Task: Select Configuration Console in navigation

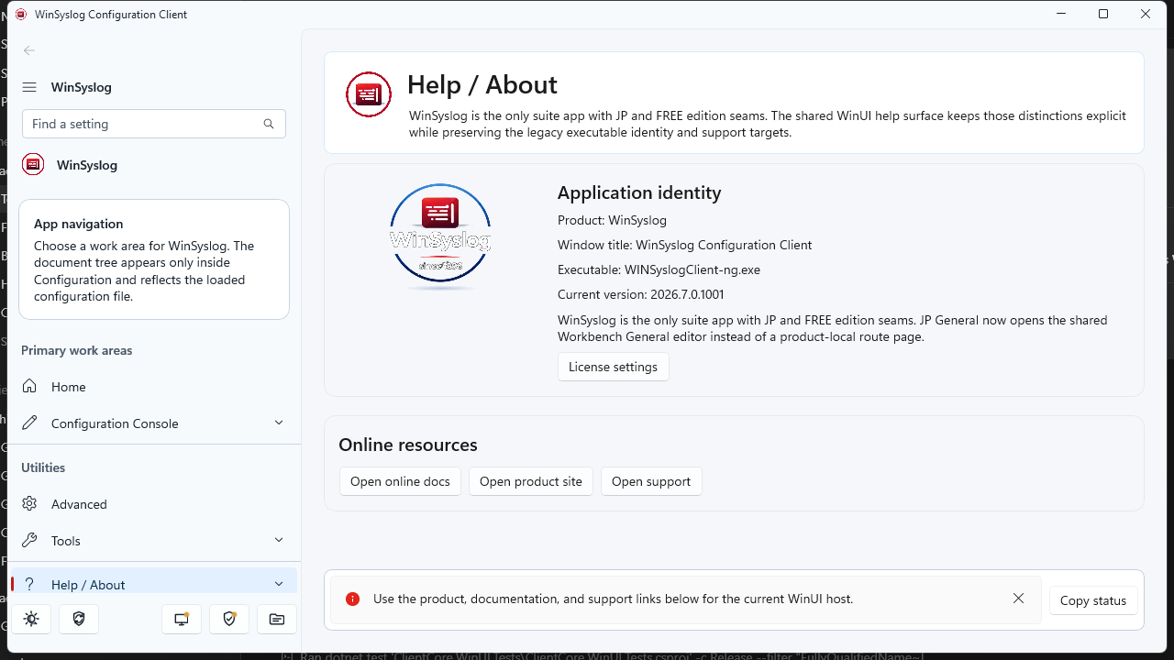Action: [x=154, y=423]
